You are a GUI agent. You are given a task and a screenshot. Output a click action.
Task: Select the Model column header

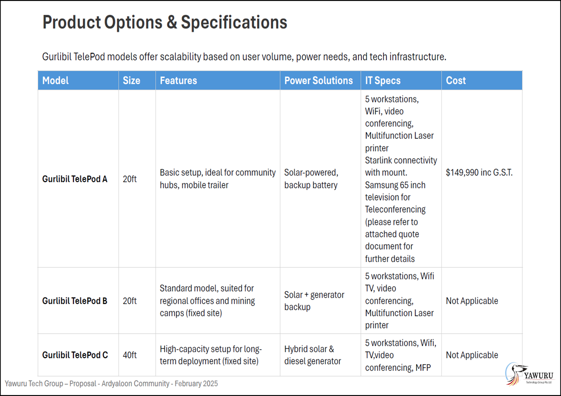pos(56,80)
